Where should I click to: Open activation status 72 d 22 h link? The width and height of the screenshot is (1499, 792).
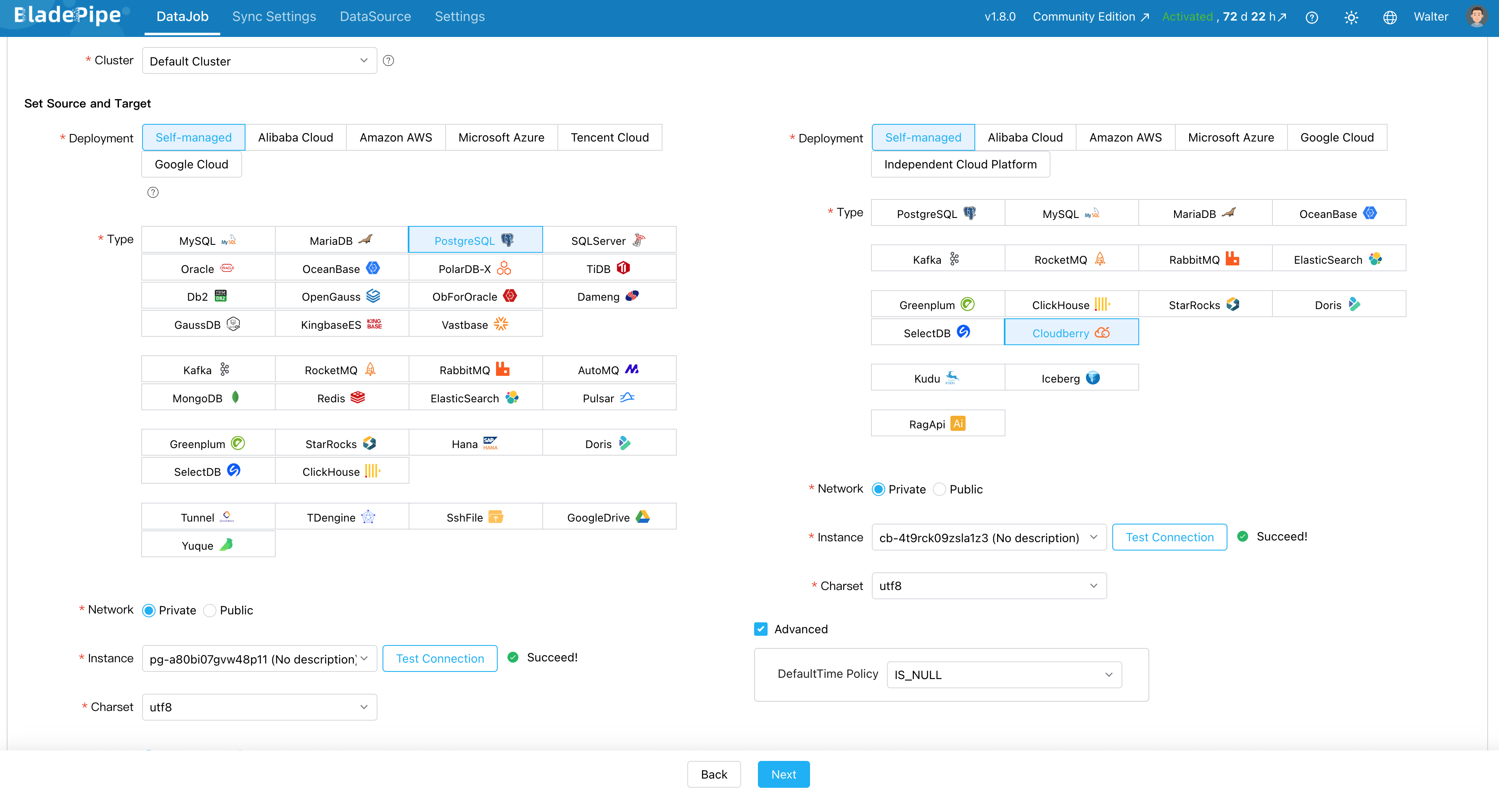pyautogui.click(x=1225, y=17)
